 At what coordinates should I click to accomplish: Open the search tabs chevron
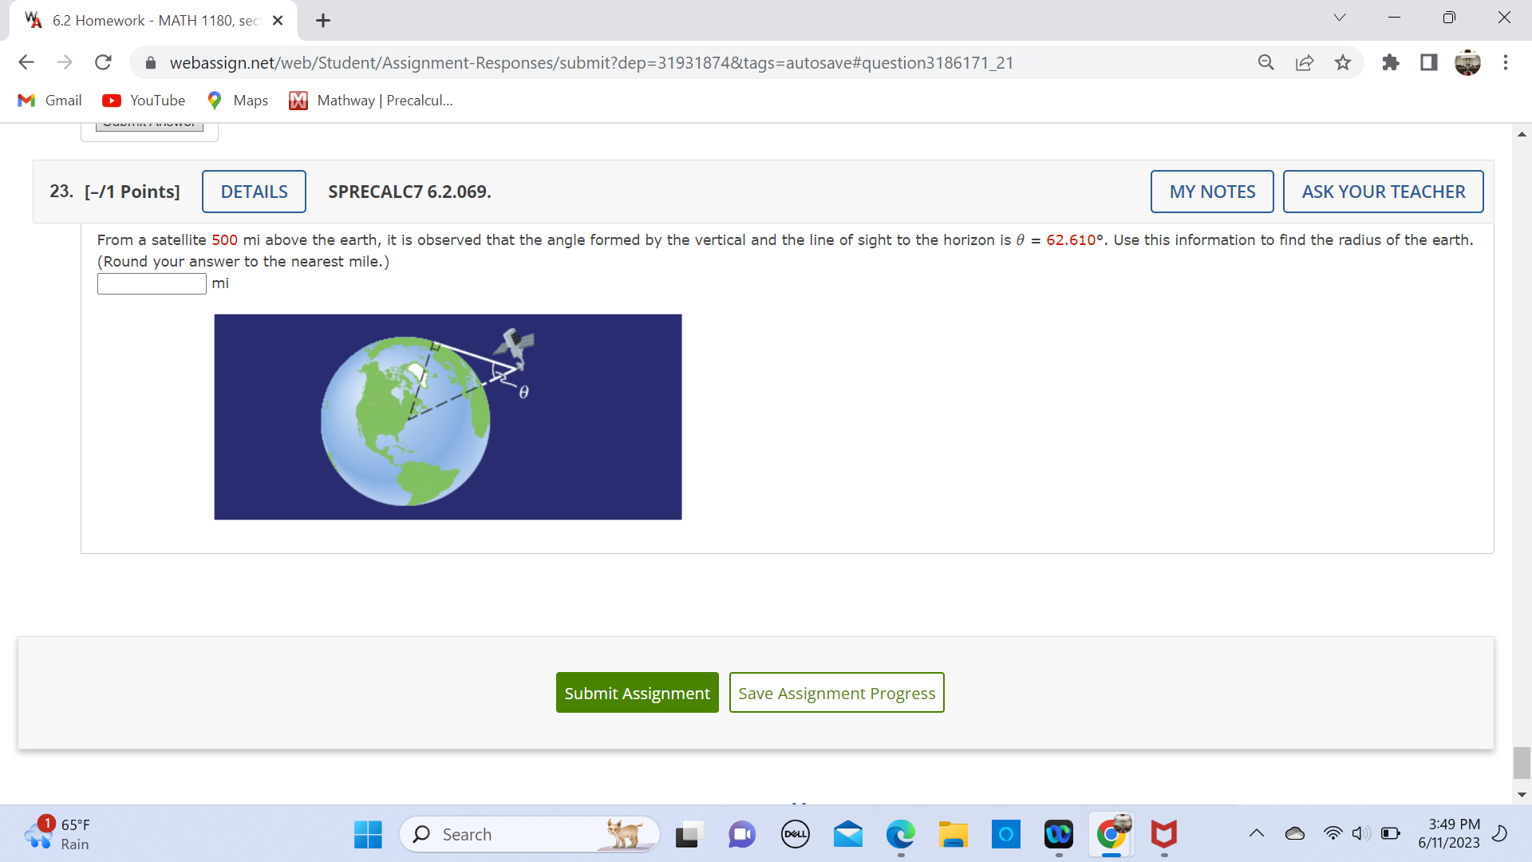click(1340, 17)
